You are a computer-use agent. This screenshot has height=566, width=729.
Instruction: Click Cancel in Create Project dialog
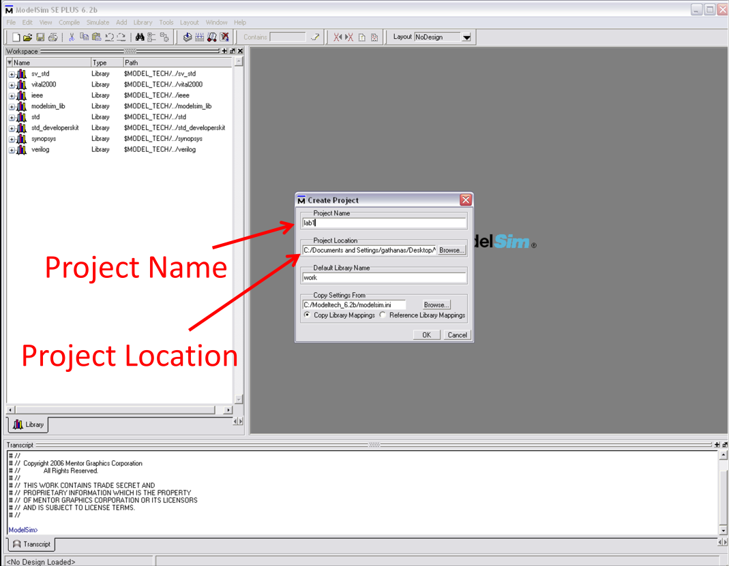point(457,335)
